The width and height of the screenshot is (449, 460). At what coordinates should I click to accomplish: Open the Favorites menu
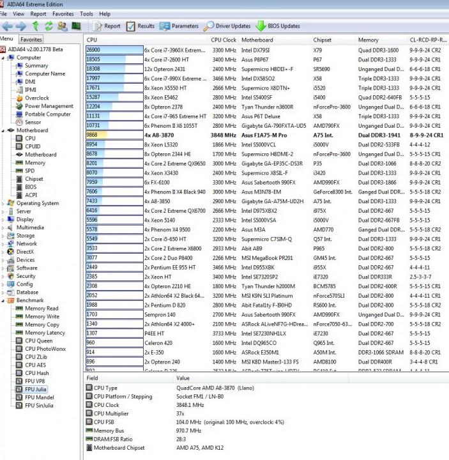click(63, 14)
